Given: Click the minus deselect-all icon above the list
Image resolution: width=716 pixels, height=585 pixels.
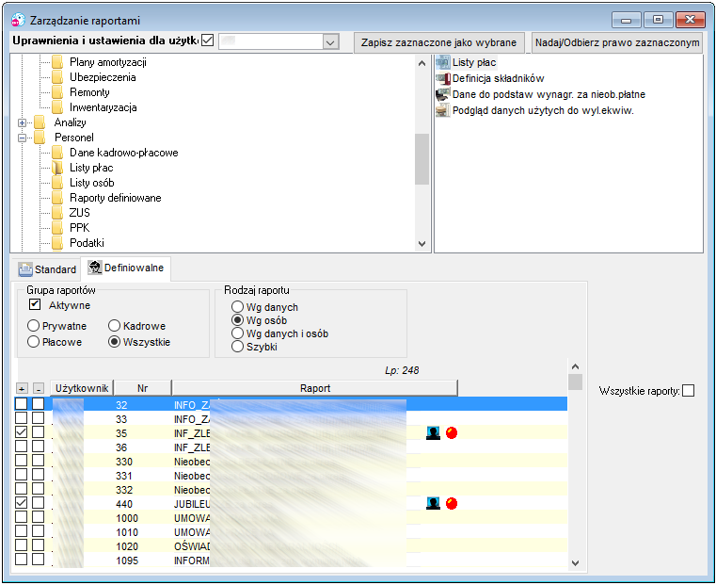Looking at the screenshot, I should pyautogui.click(x=39, y=388).
